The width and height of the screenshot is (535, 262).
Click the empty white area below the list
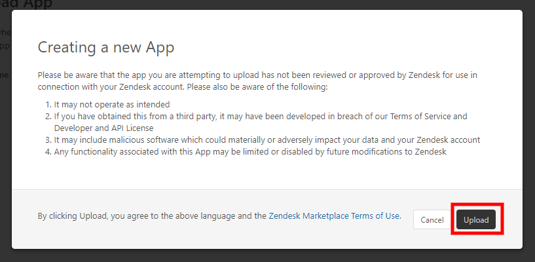pyautogui.click(x=267, y=173)
